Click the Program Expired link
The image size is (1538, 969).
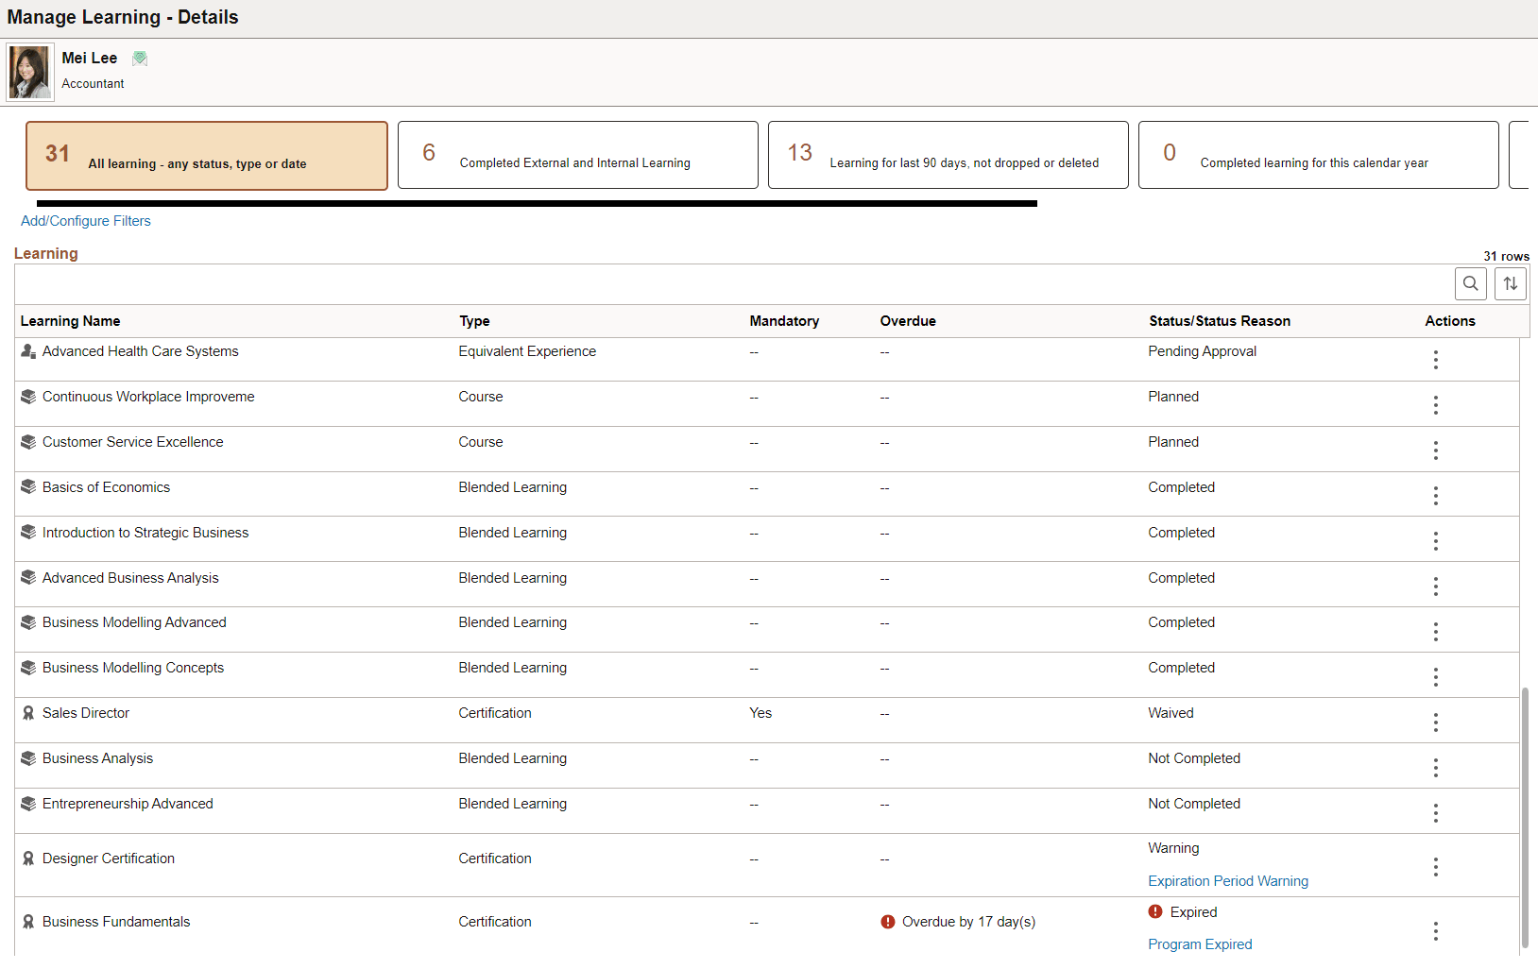pyautogui.click(x=1199, y=943)
